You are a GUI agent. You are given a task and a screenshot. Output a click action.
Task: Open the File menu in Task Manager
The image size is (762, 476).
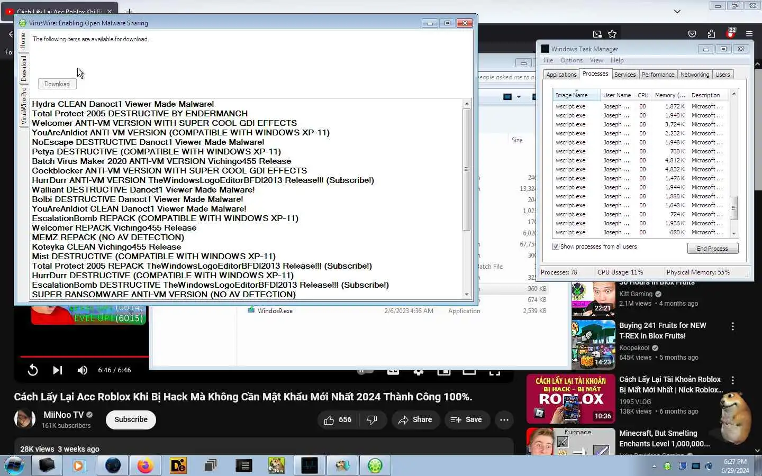point(548,60)
